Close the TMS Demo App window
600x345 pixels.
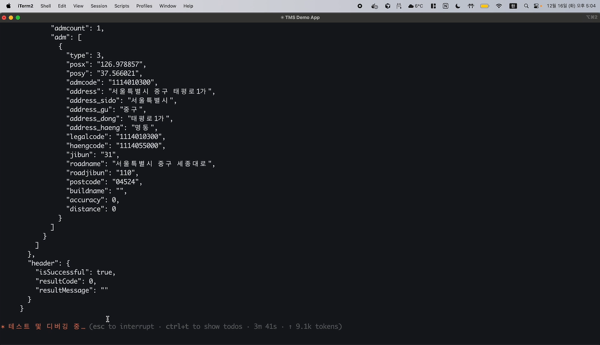(4, 17)
